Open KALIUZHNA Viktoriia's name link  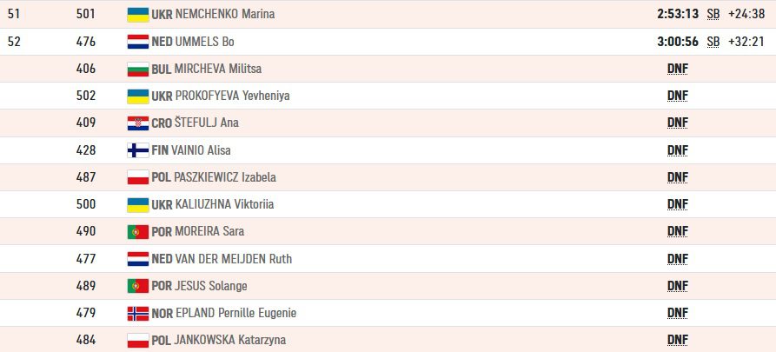tap(225, 204)
